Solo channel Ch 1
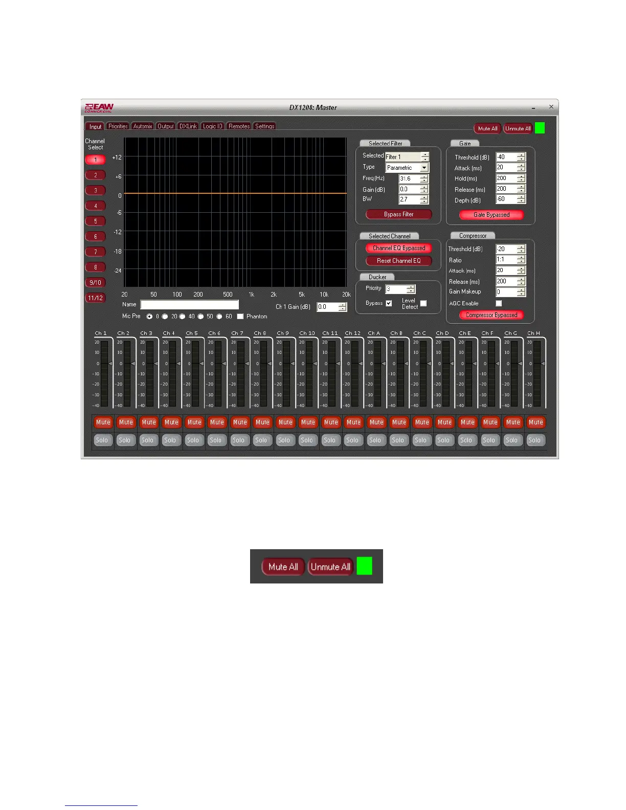Viewport: 626px width, 810px height. [102, 440]
